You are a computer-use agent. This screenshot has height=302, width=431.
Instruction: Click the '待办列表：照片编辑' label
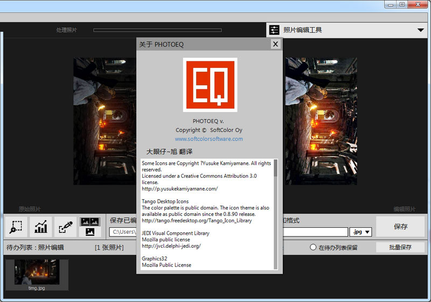(35, 248)
